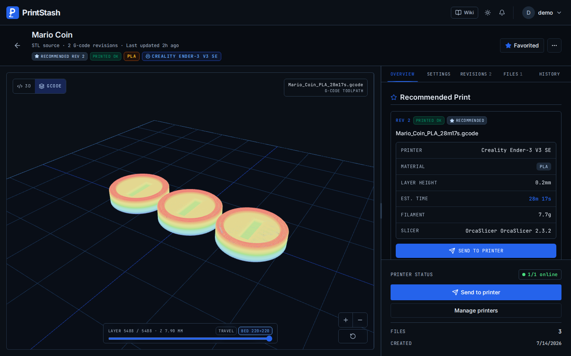The width and height of the screenshot is (571, 356).
Task: Click the uppercase SEND TO PRINTER button
Action: click(476, 251)
